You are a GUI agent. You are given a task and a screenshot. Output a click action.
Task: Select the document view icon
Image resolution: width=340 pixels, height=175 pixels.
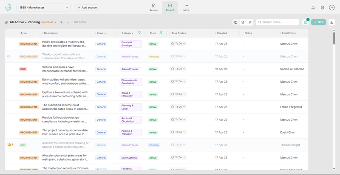point(243,22)
